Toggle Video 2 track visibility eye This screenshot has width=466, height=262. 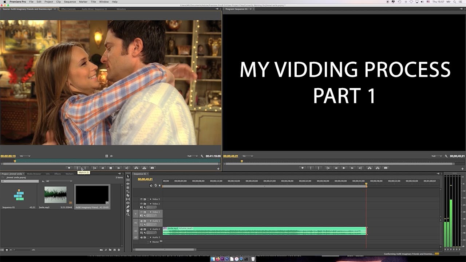142,204
